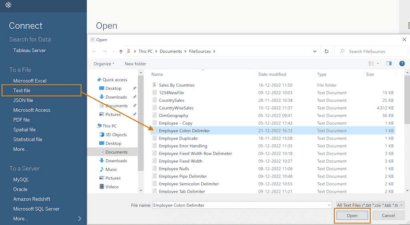Choose Microsoft Access connector
The width and height of the screenshot is (410, 225).
click(32, 110)
